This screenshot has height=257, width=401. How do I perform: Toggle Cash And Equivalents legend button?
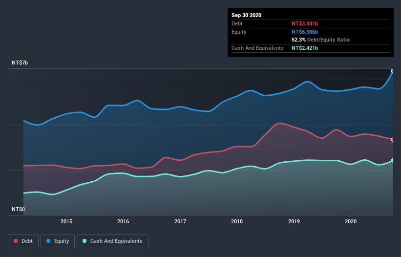coord(112,241)
